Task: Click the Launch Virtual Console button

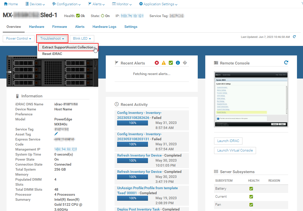Action: pyautogui.click(x=235, y=150)
